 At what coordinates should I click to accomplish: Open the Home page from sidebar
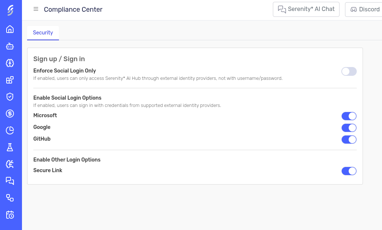[x=10, y=29]
